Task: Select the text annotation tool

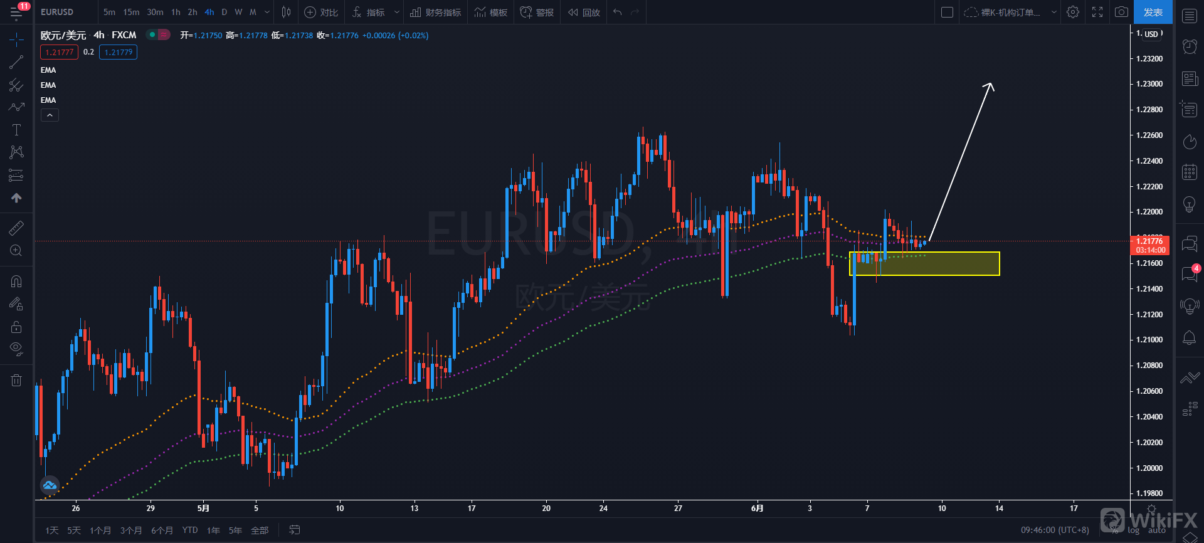Action: (16, 130)
